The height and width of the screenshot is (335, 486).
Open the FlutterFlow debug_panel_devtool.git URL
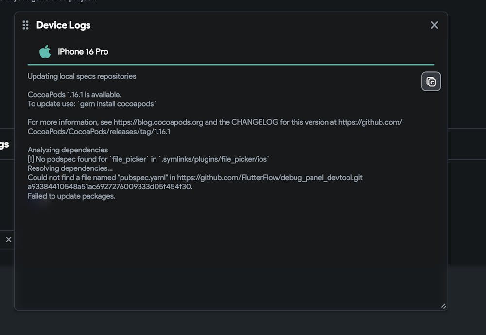[270, 178]
